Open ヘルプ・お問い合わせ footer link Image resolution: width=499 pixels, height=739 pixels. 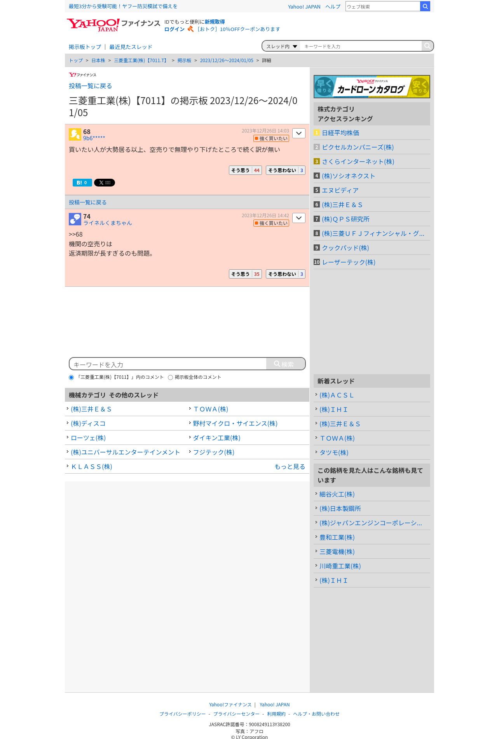click(316, 714)
